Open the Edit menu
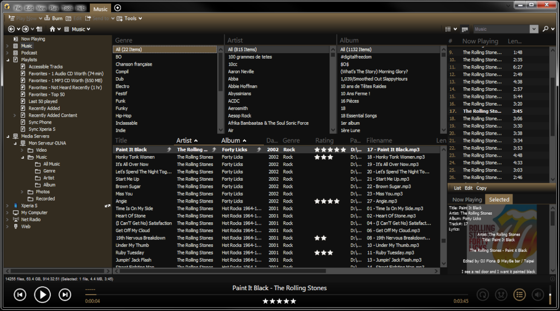Image resolution: width=560 pixels, height=311 pixels. (x=29, y=8)
